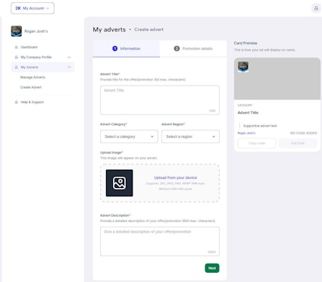Open Manage Adverts in sidebar

click(33, 77)
